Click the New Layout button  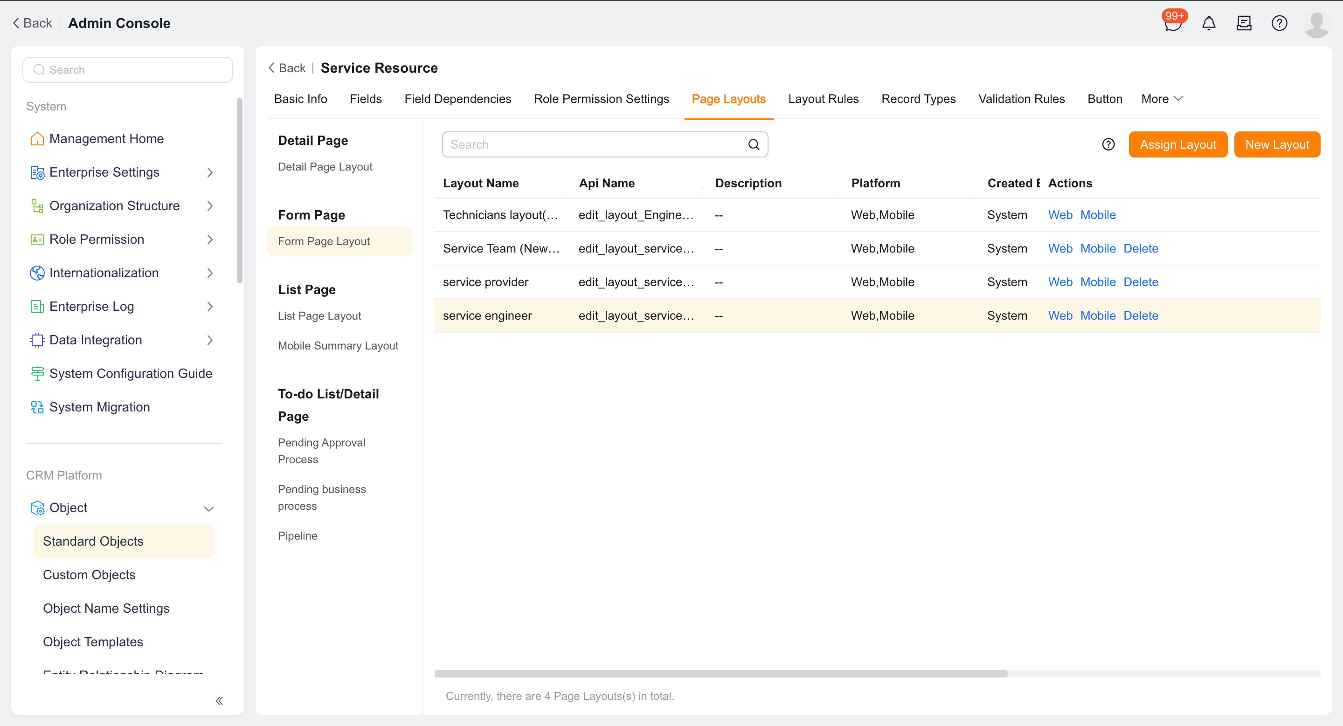pyautogui.click(x=1277, y=144)
